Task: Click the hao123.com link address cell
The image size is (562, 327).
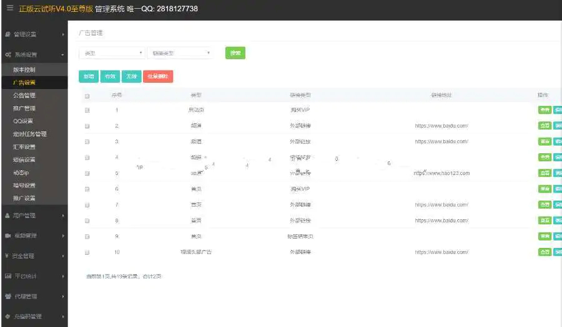Action: [x=441, y=173]
